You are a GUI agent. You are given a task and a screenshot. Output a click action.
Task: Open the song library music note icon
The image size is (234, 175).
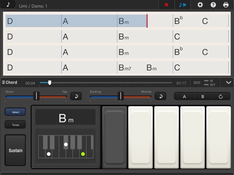pos(8,5)
